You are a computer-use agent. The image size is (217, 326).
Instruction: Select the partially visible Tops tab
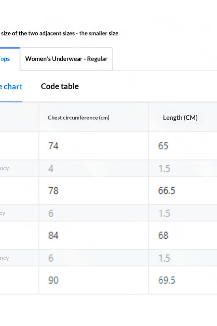click(x=5, y=59)
